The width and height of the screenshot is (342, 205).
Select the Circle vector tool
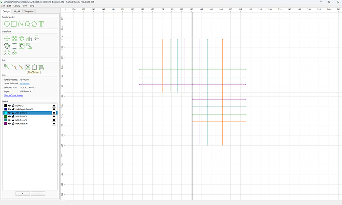tap(7, 24)
